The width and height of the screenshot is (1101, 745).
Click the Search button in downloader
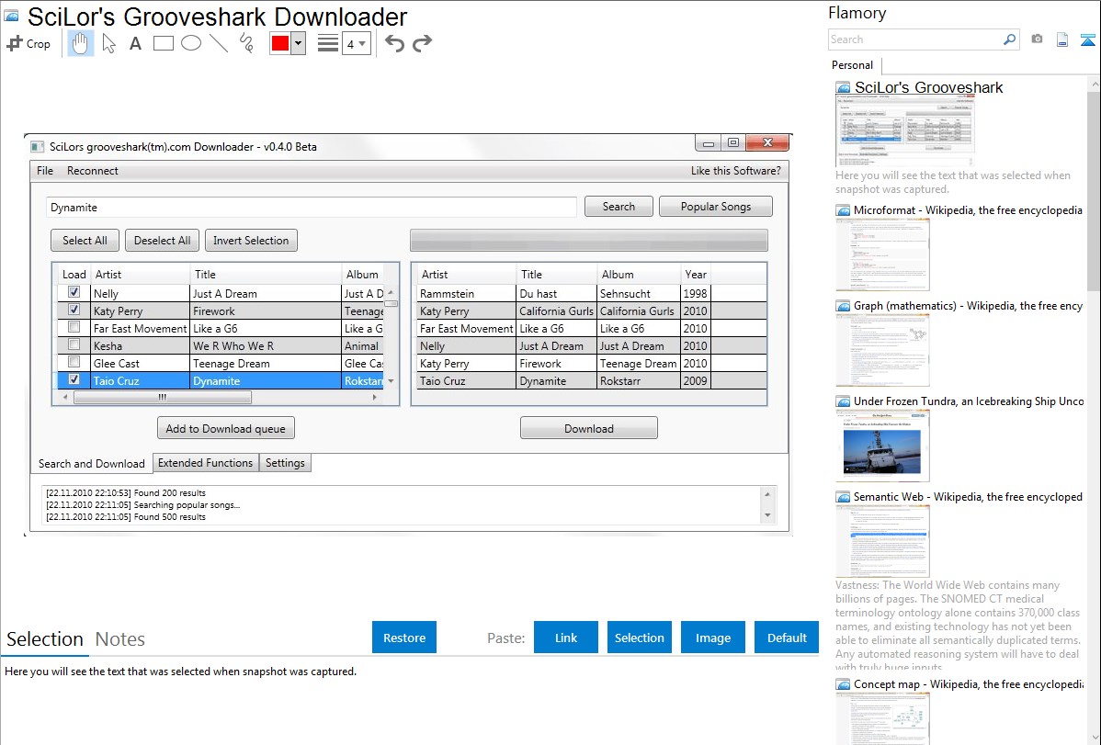pos(619,207)
